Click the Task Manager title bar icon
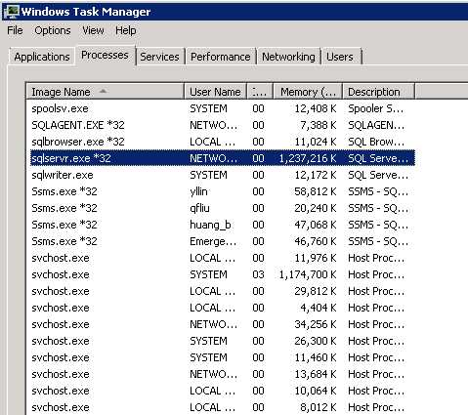 click(x=12, y=12)
